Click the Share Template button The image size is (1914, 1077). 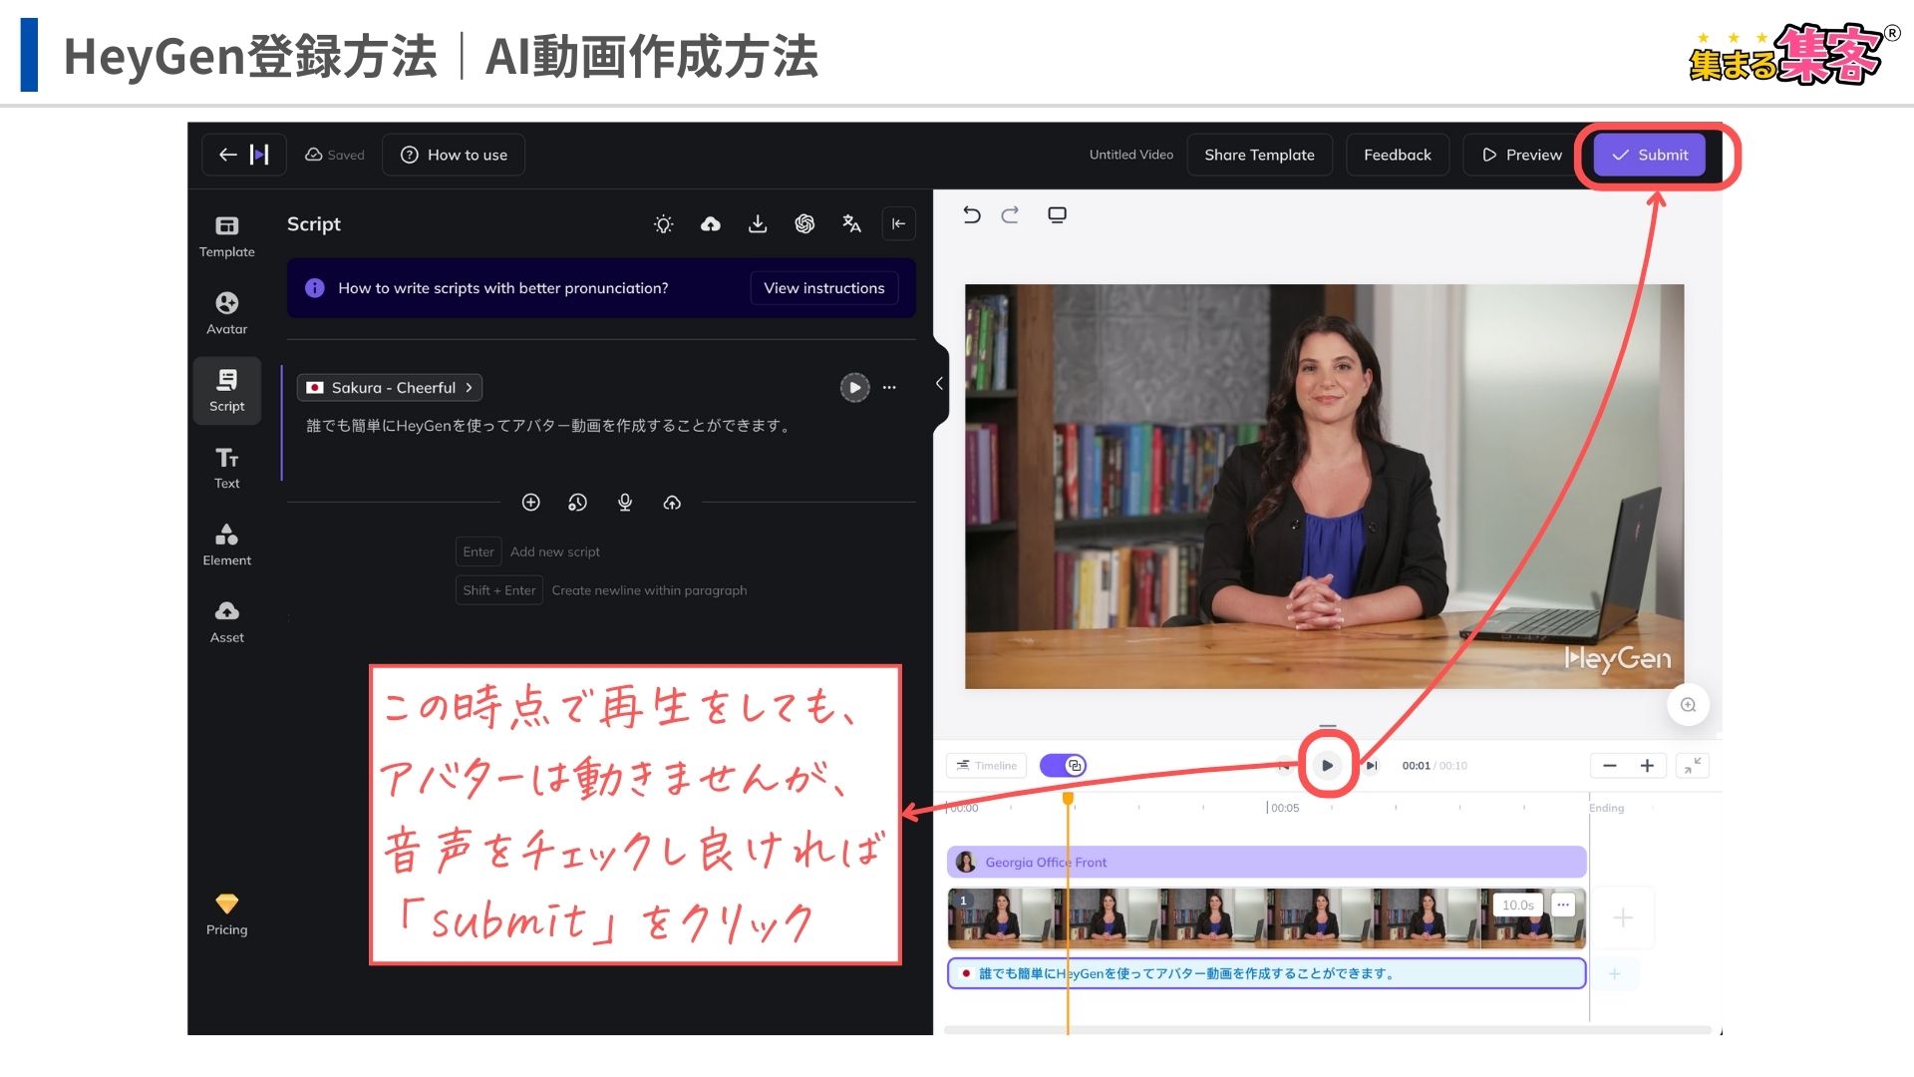coord(1259,155)
